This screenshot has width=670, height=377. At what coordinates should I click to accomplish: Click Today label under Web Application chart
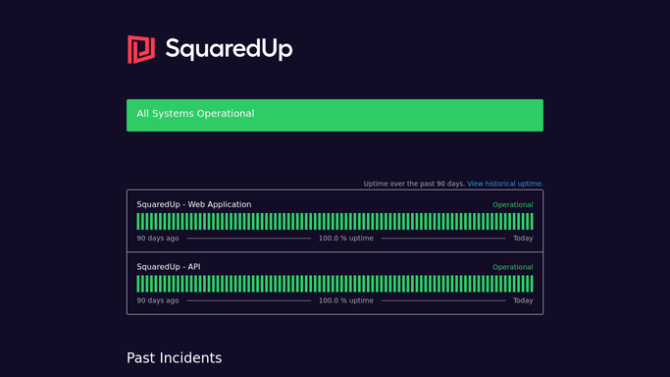pos(523,239)
